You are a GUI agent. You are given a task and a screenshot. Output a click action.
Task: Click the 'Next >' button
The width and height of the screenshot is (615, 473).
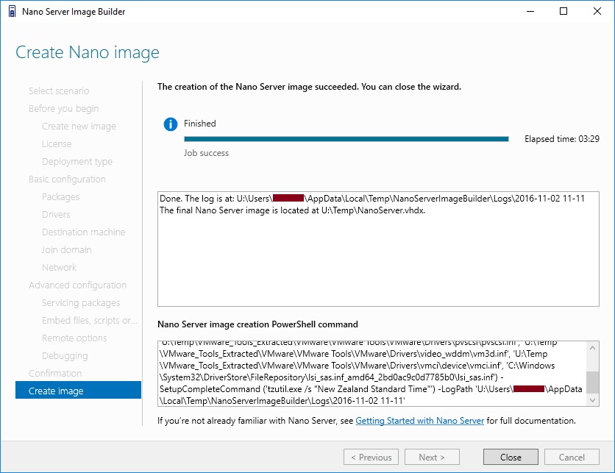tap(432, 457)
